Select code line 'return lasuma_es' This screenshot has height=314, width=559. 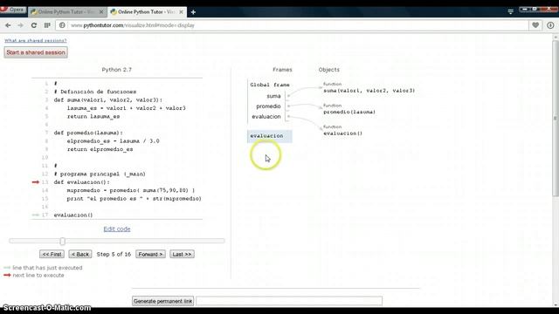(93, 116)
